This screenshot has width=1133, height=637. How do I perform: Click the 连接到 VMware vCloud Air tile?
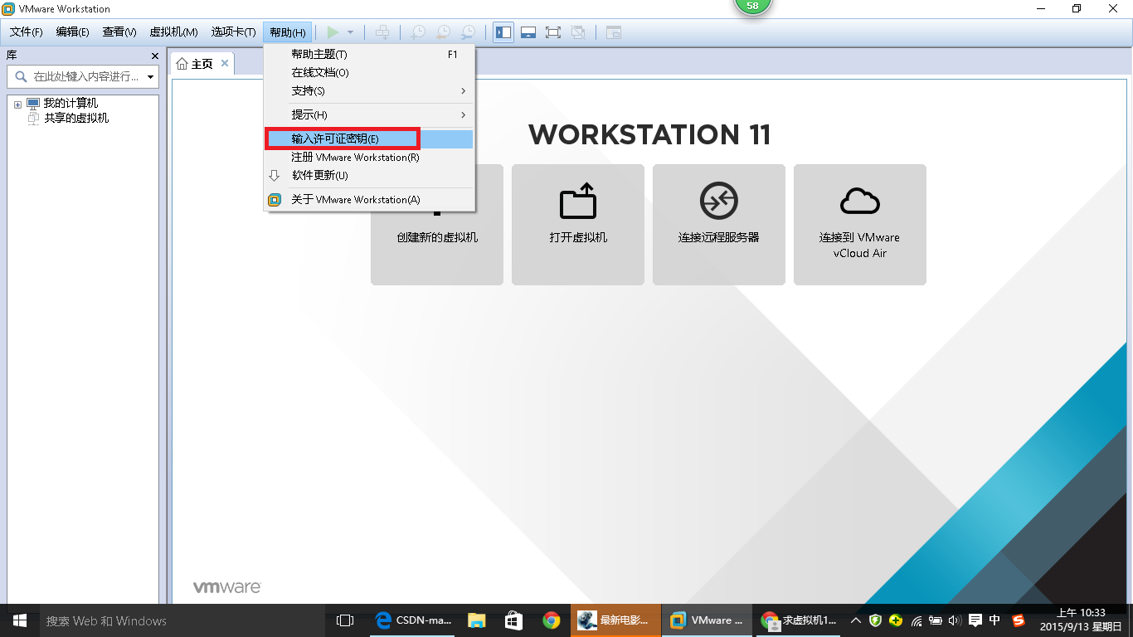pos(860,225)
